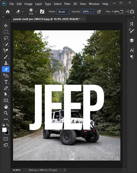Open the Edit menu
The image size is (137, 173).
19,4
